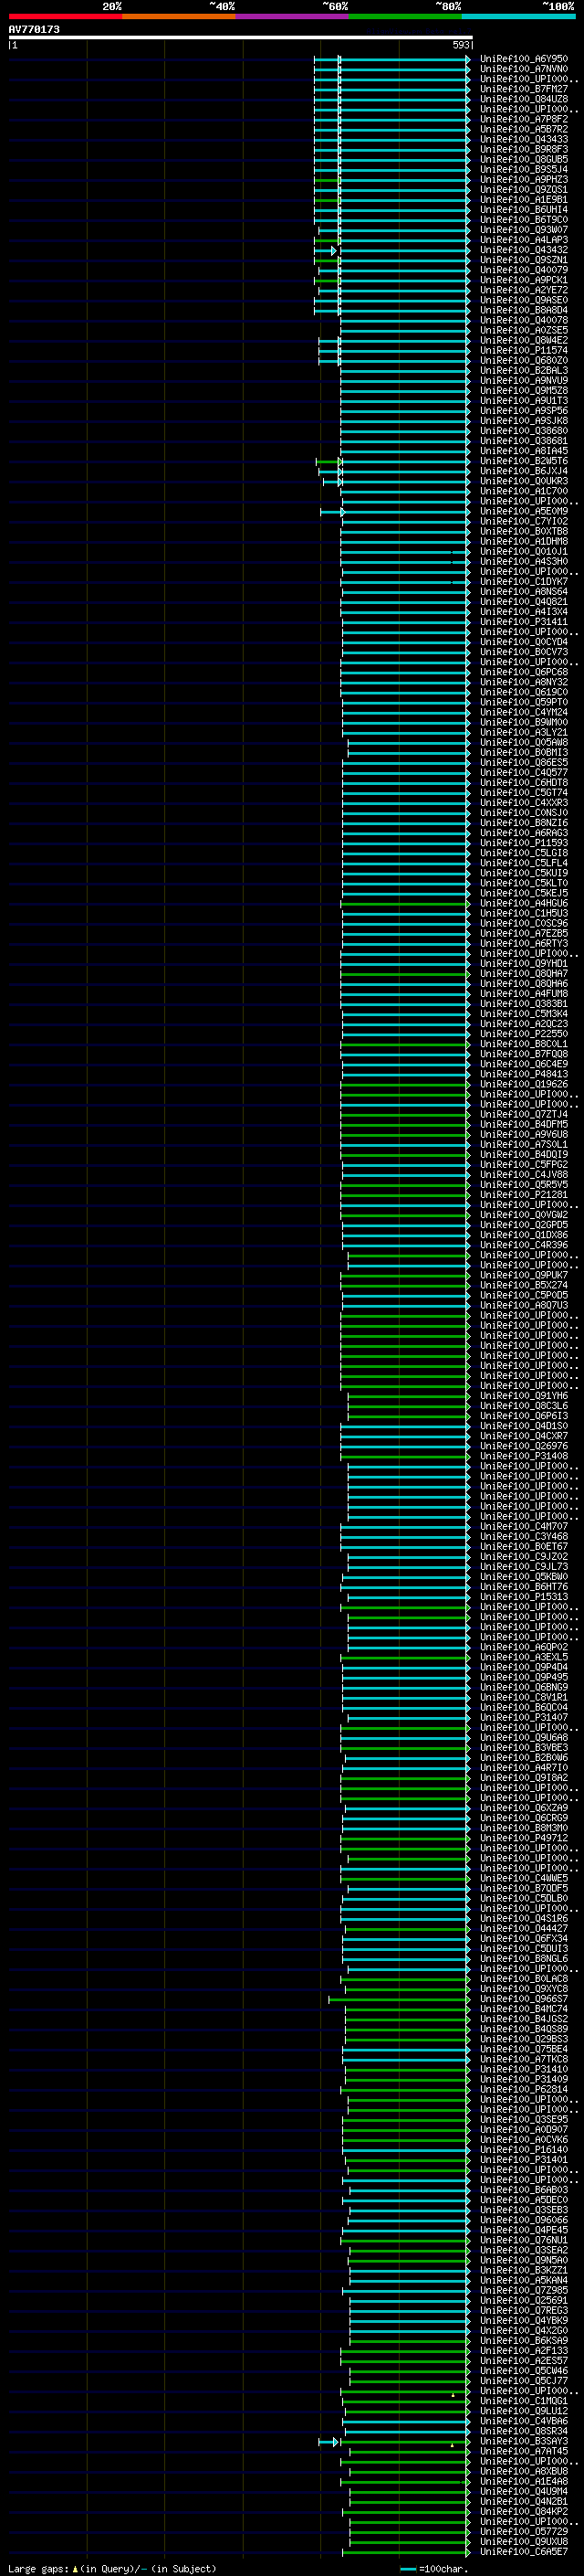Select label UniRef100_Q26976
584x2576 pixels.
(524, 1446)
